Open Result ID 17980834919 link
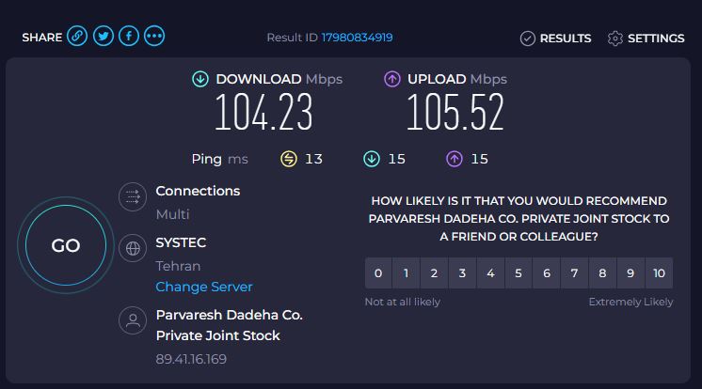702x389 pixels. click(358, 38)
